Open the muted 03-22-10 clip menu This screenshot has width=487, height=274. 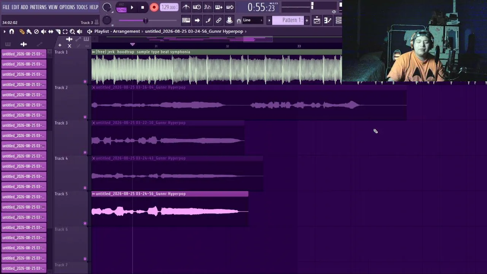(94, 123)
